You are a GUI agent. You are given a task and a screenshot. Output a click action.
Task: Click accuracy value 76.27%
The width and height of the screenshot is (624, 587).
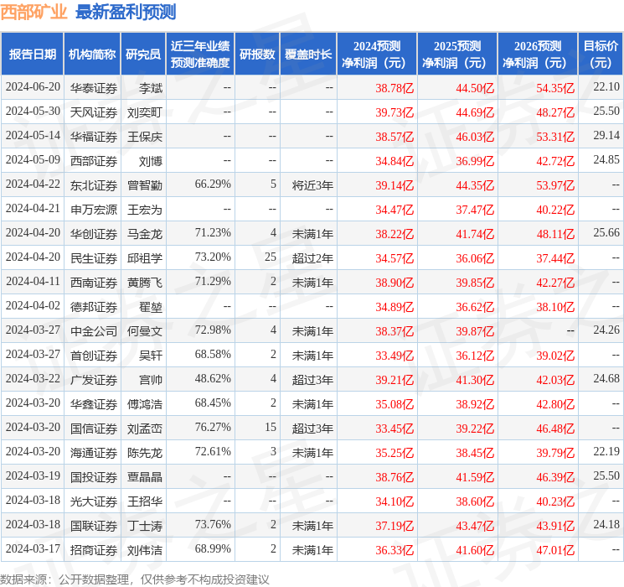click(x=213, y=427)
